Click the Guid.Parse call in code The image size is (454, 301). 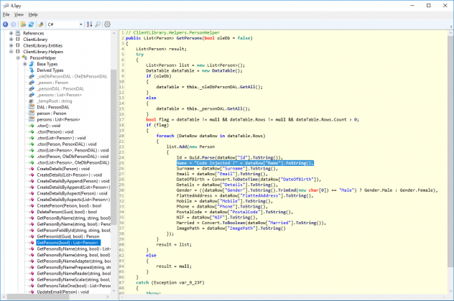[201, 157]
